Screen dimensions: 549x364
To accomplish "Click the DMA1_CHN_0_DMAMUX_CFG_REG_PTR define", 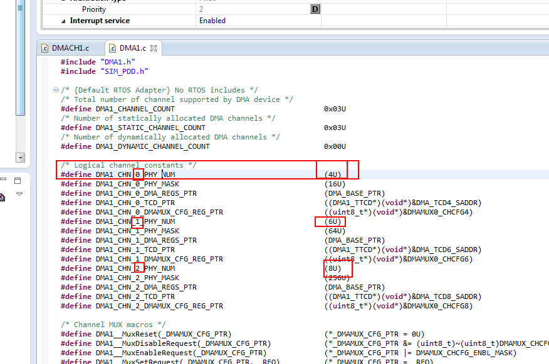I will click(x=159, y=213).
